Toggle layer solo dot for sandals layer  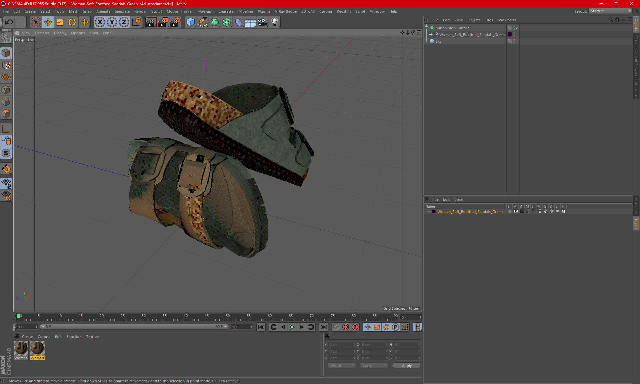(510, 211)
